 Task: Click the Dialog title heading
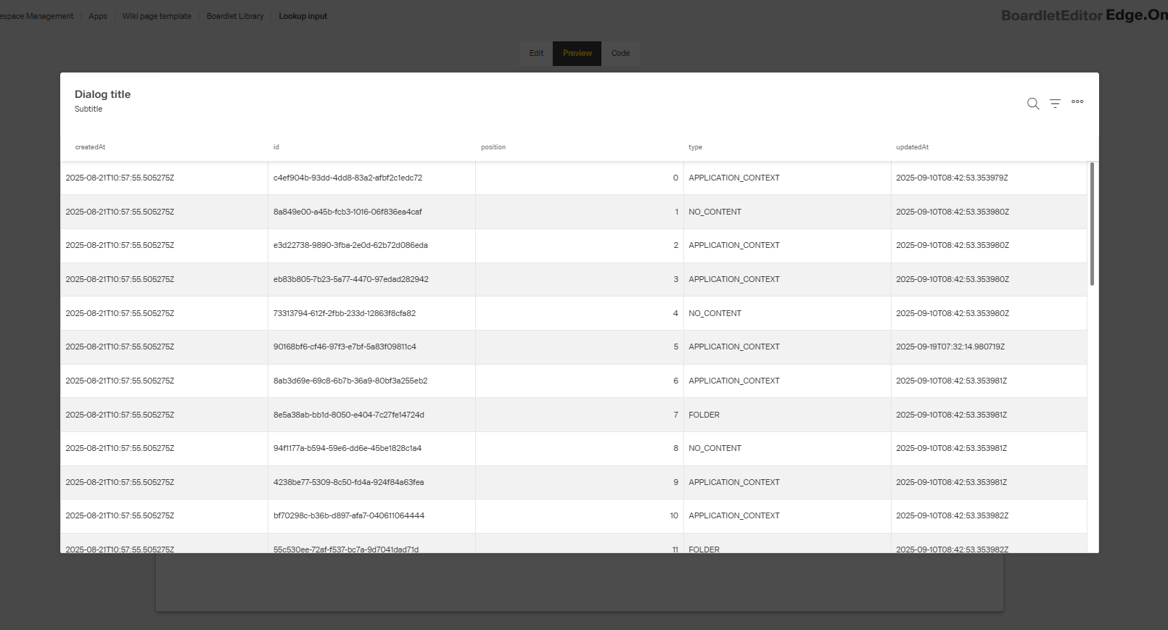102,94
